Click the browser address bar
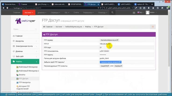 52,8
